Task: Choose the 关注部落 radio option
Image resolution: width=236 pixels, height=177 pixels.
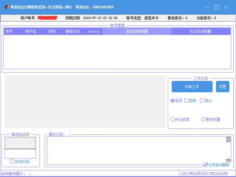Action: pos(173,120)
